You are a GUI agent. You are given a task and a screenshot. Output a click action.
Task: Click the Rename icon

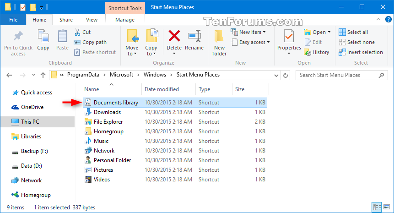[194, 36]
